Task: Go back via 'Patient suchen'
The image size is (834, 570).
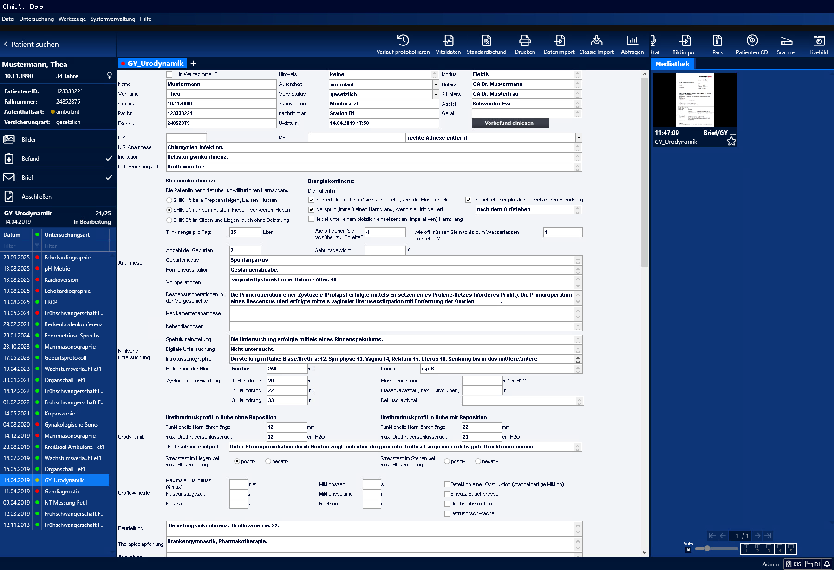Action: (32, 45)
